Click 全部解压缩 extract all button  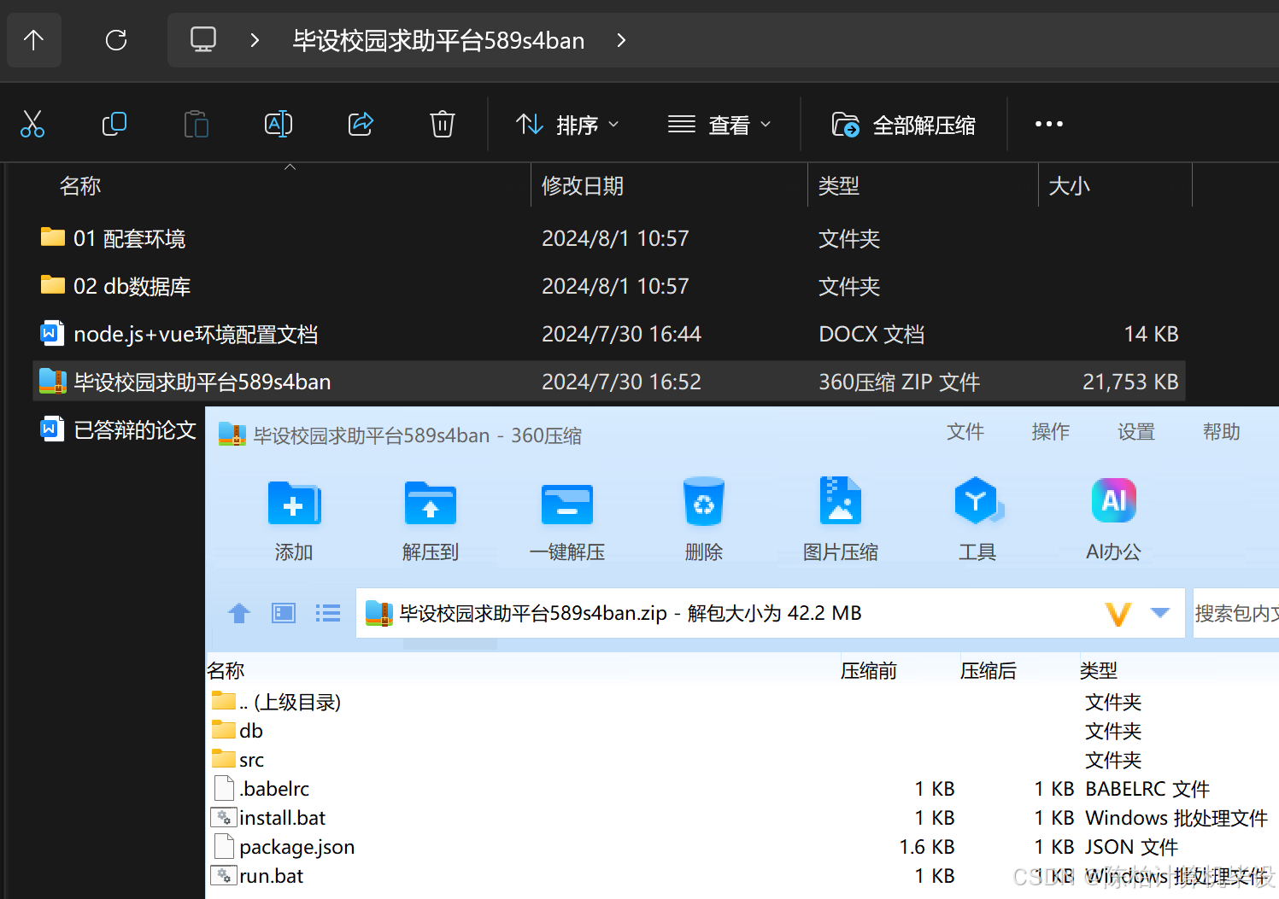click(x=904, y=125)
